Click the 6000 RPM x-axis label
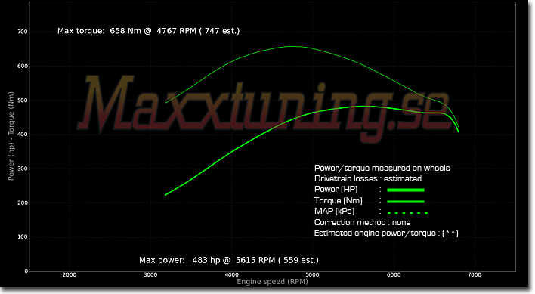 [x=394, y=274]
